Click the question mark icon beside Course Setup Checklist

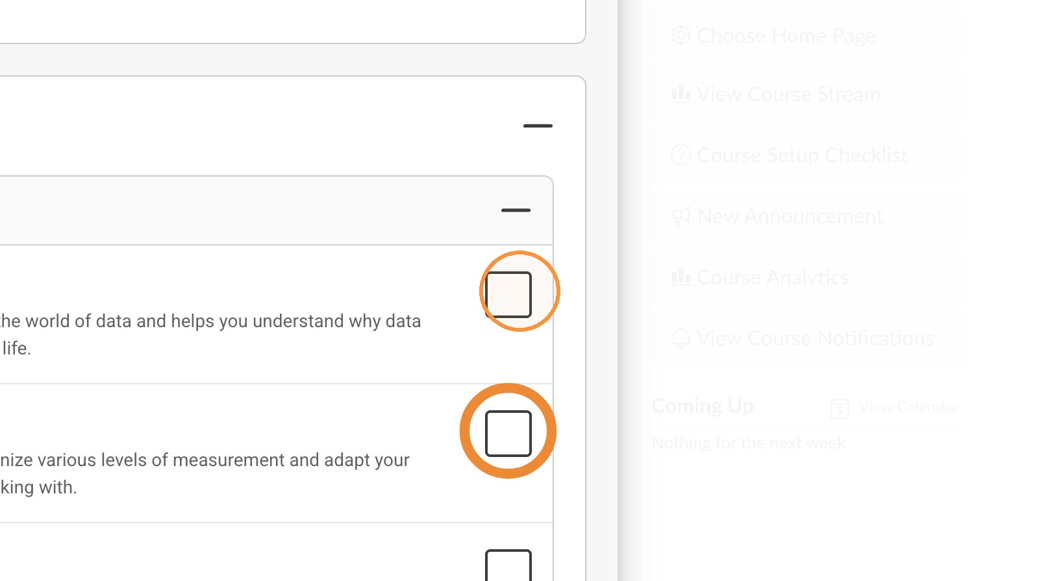(x=681, y=155)
